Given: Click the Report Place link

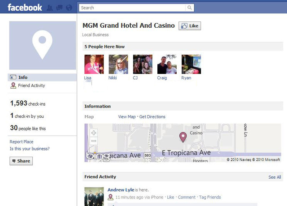Looking at the screenshot, I should point(22,142).
